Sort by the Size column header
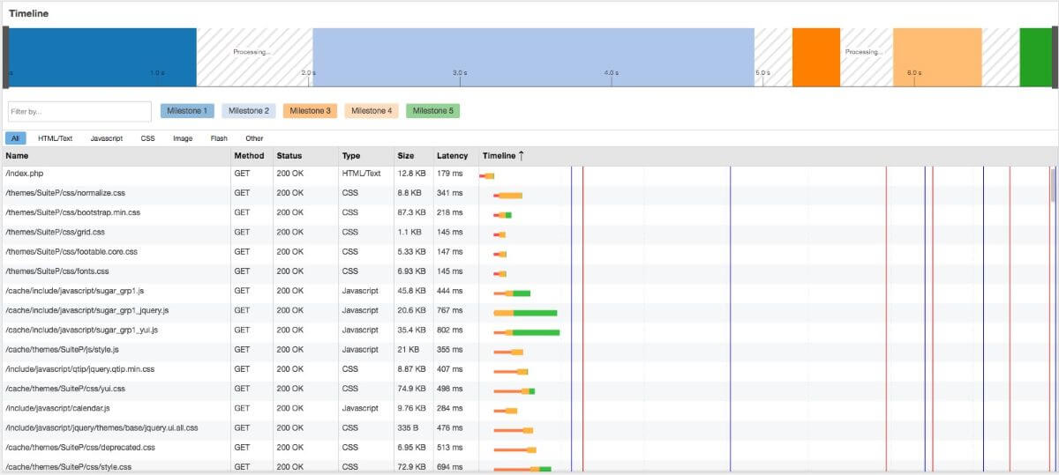The height and width of the screenshot is (475, 1059). [413, 156]
